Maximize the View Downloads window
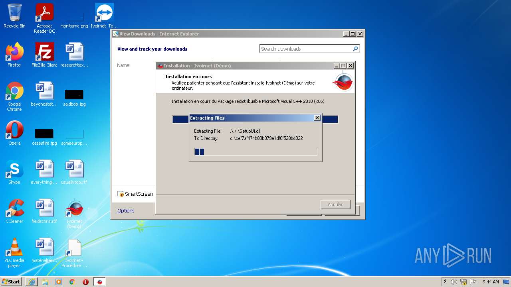Image resolution: width=511 pixels, height=287 pixels. click(353, 34)
